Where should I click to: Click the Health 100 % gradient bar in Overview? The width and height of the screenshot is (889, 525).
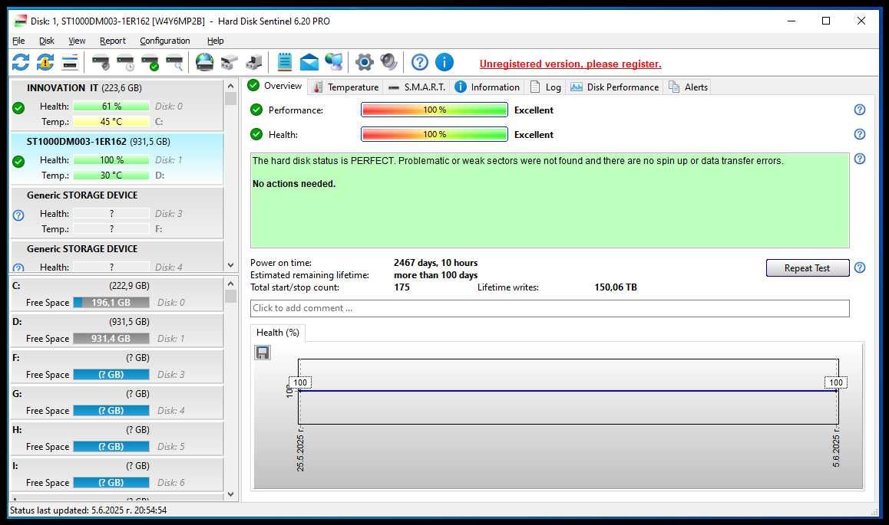(x=435, y=135)
